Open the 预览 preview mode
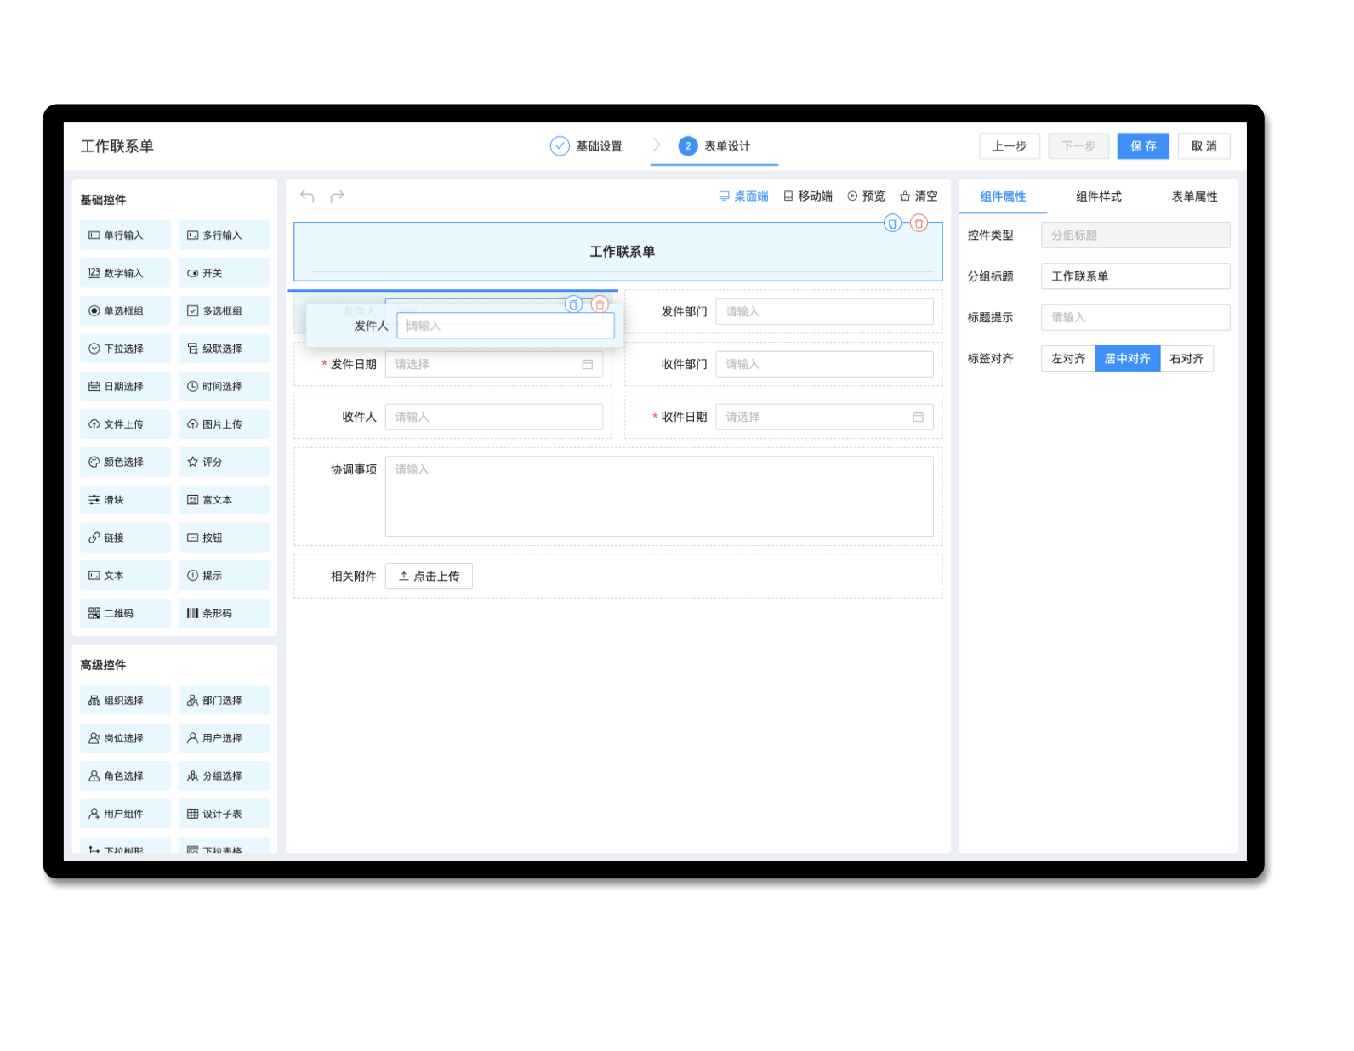Image resolution: width=1354 pixels, height=1051 pixels. coord(866,196)
